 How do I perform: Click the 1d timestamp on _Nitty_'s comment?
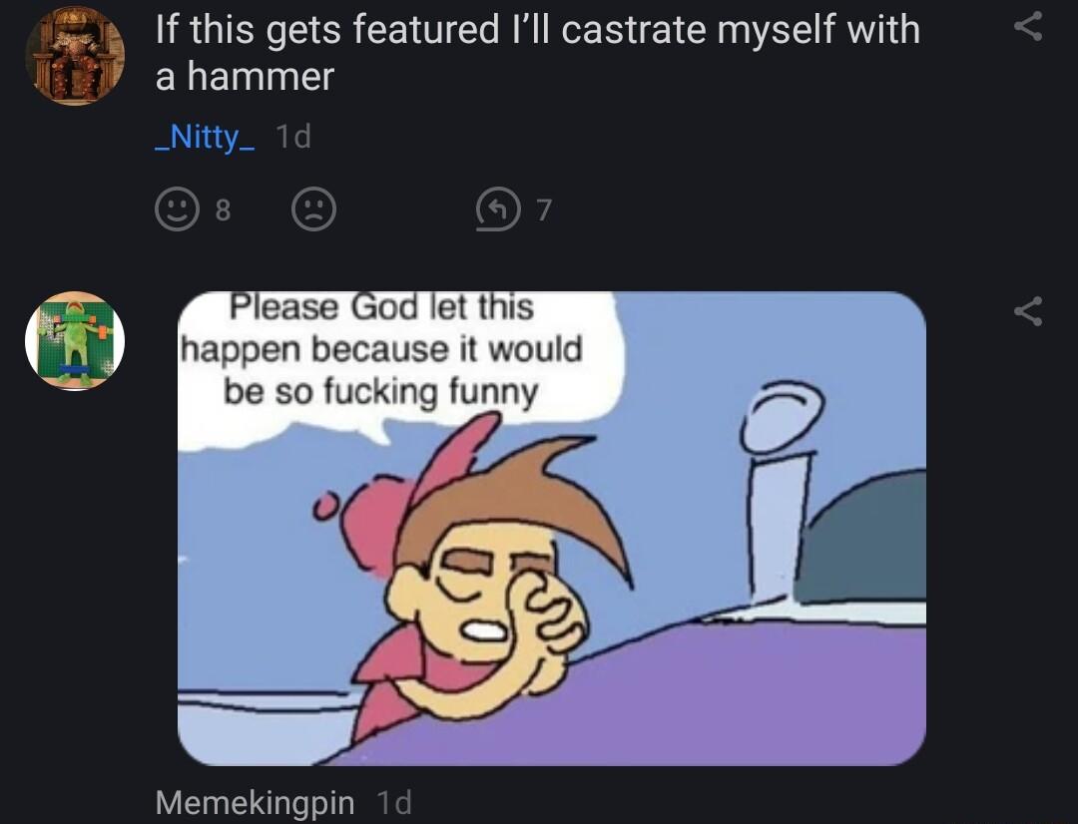[x=290, y=137]
